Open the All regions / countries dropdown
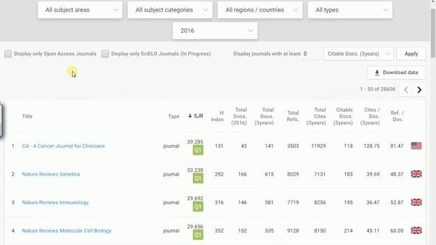Image resolution: width=436 pixels, height=245 pixels. click(x=260, y=10)
